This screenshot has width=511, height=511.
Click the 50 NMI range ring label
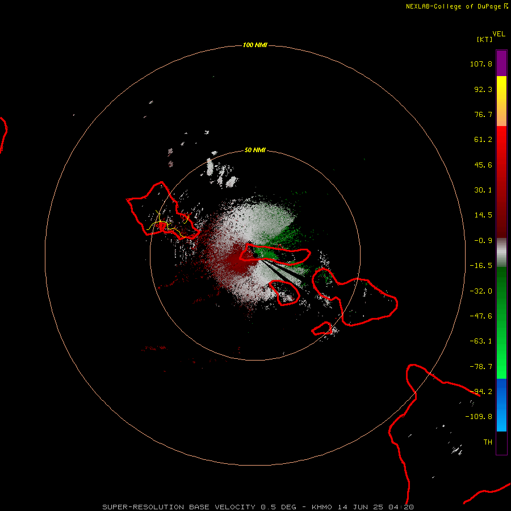(255, 150)
